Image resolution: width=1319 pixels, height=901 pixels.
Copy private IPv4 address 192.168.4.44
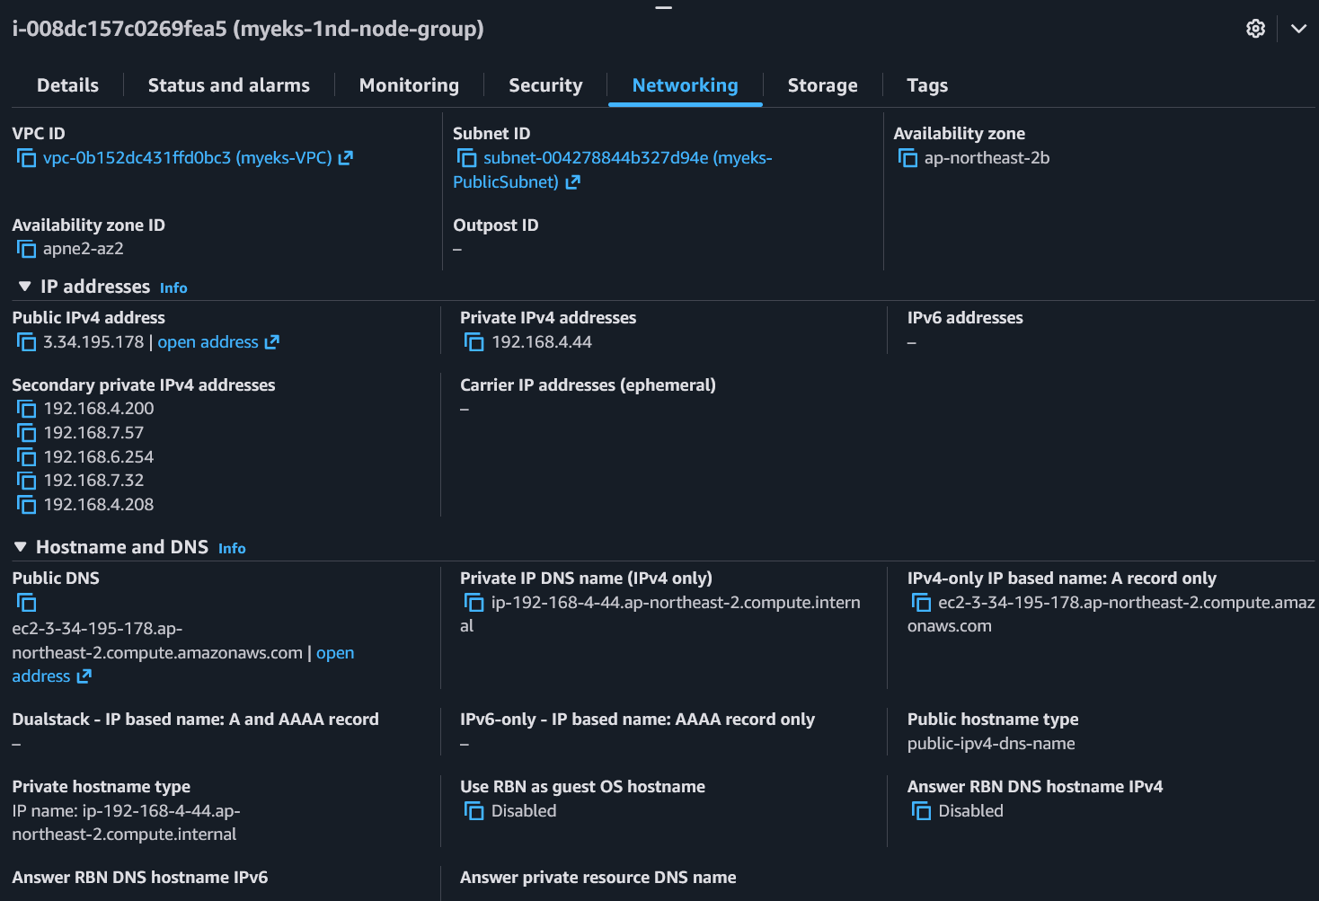(474, 342)
